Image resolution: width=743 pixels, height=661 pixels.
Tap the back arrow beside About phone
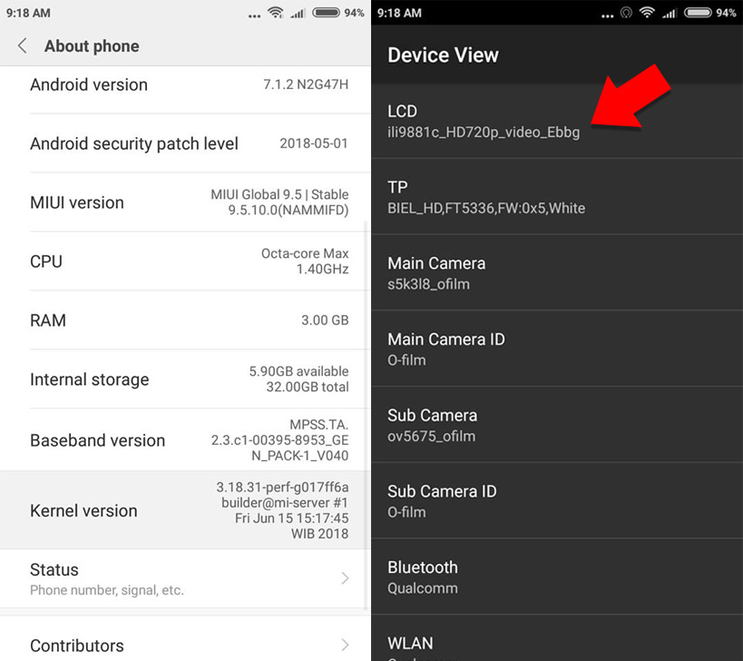[22, 46]
